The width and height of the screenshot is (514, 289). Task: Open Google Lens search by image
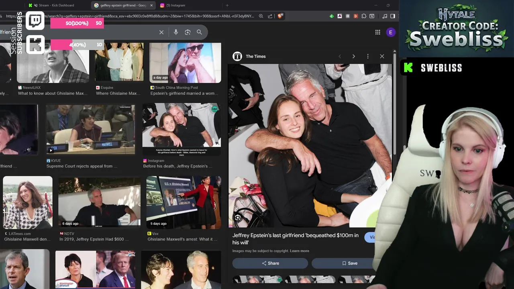(x=188, y=32)
